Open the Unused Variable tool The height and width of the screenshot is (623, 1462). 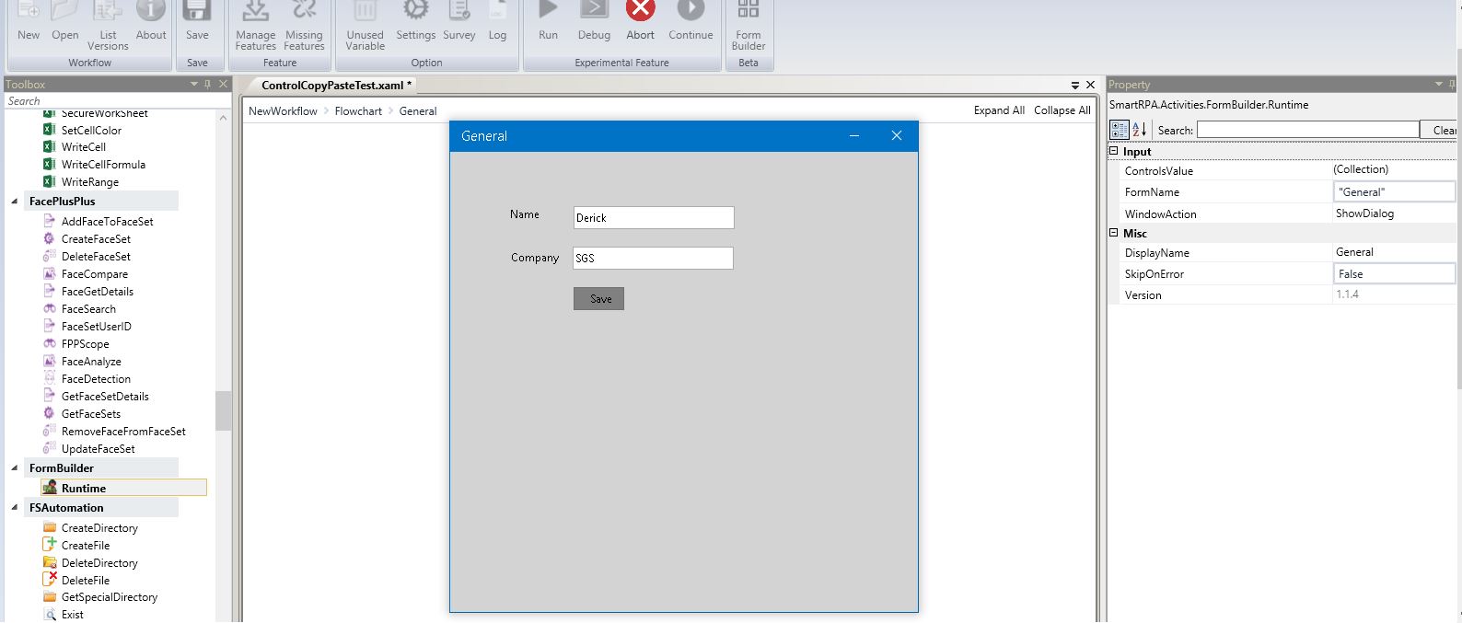point(365,11)
